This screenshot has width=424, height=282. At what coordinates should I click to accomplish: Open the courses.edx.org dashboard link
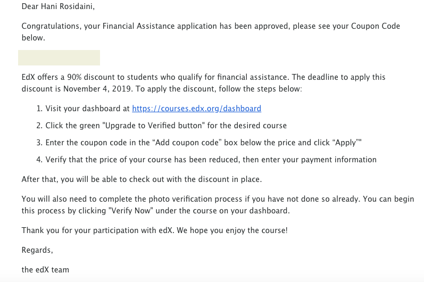197,109
